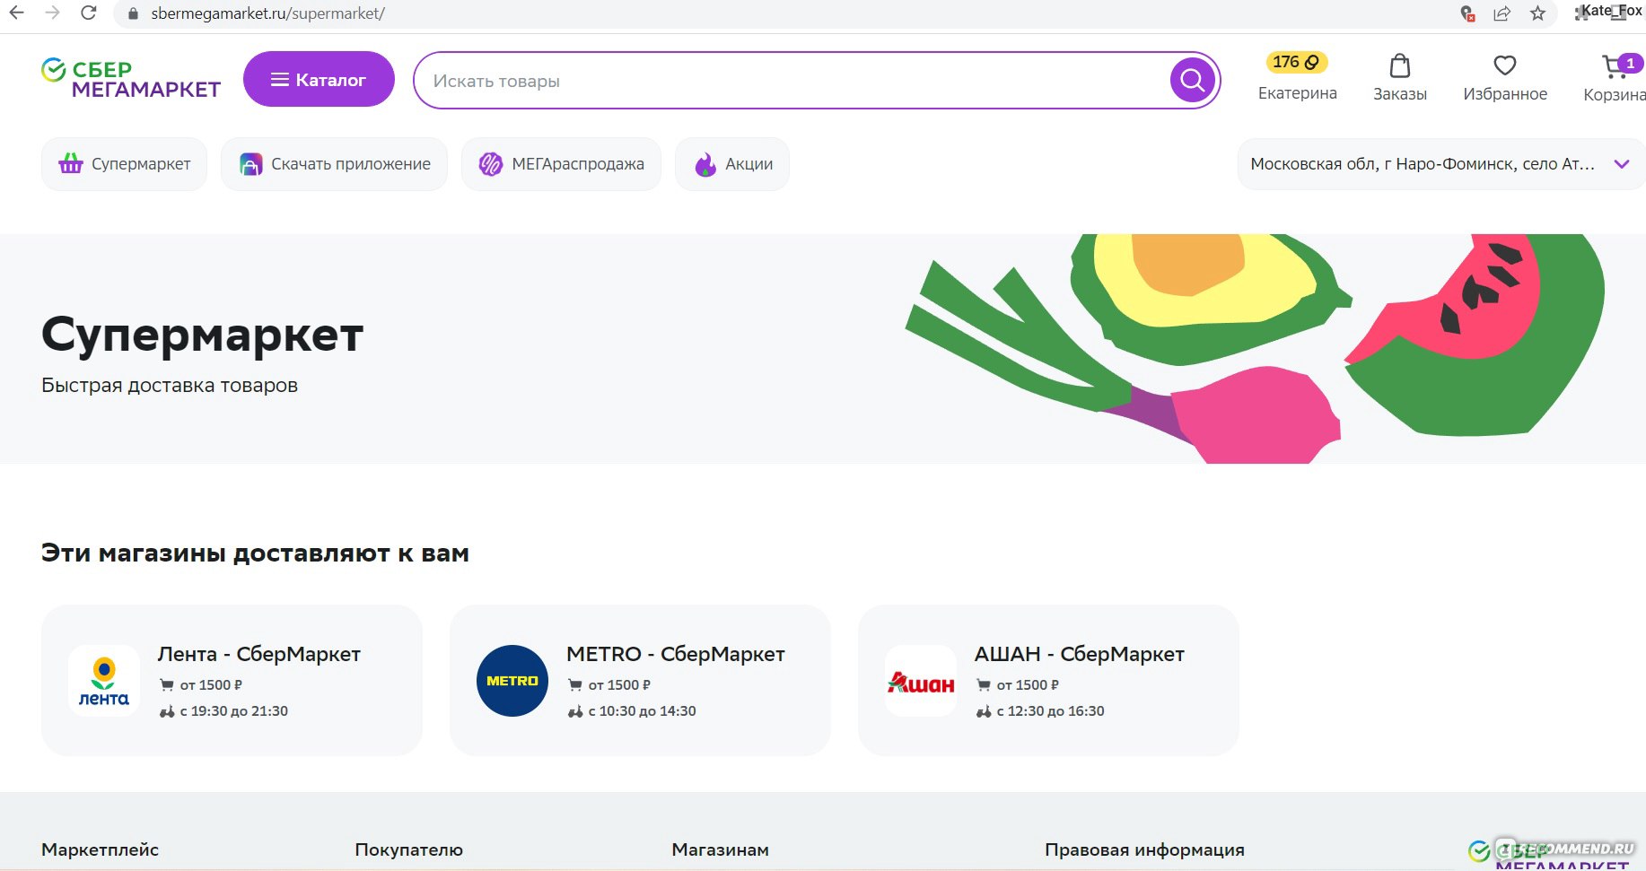The image size is (1646, 871).
Task: Open the Каталог menu button
Action: pyautogui.click(x=319, y=79)
